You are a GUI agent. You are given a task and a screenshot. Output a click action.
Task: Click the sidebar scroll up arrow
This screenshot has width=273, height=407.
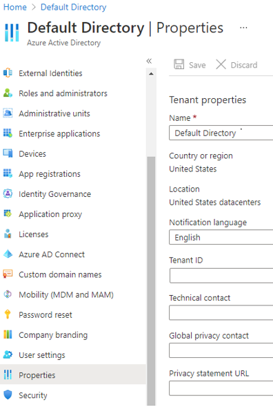(151, 74)
